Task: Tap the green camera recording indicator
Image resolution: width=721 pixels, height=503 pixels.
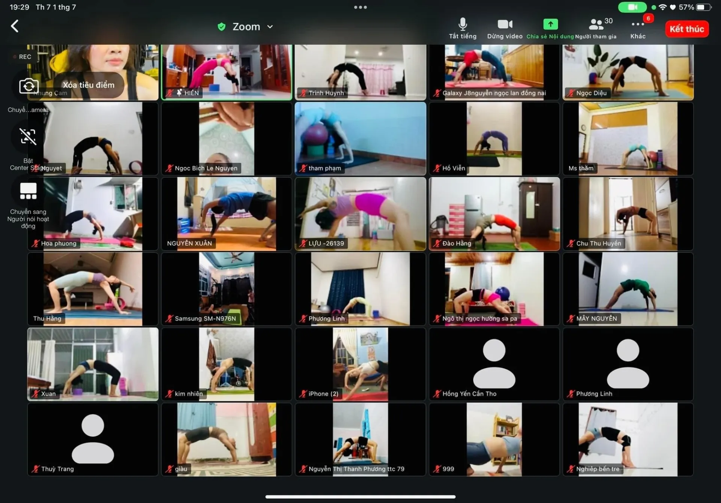Action: (x=632, y=7)
